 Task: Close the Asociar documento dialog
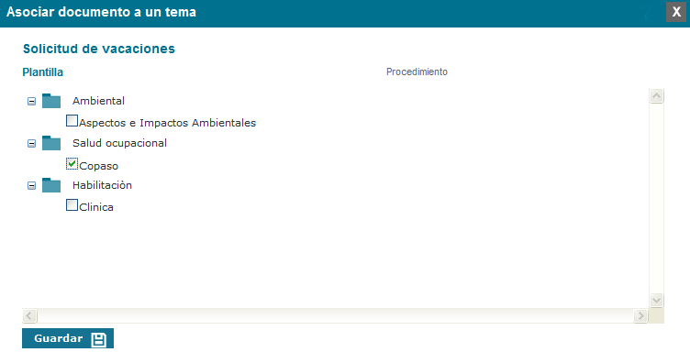point(676,12)
